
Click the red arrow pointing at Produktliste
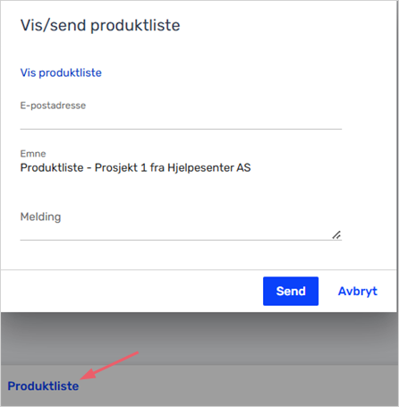(x=109, y=366)
